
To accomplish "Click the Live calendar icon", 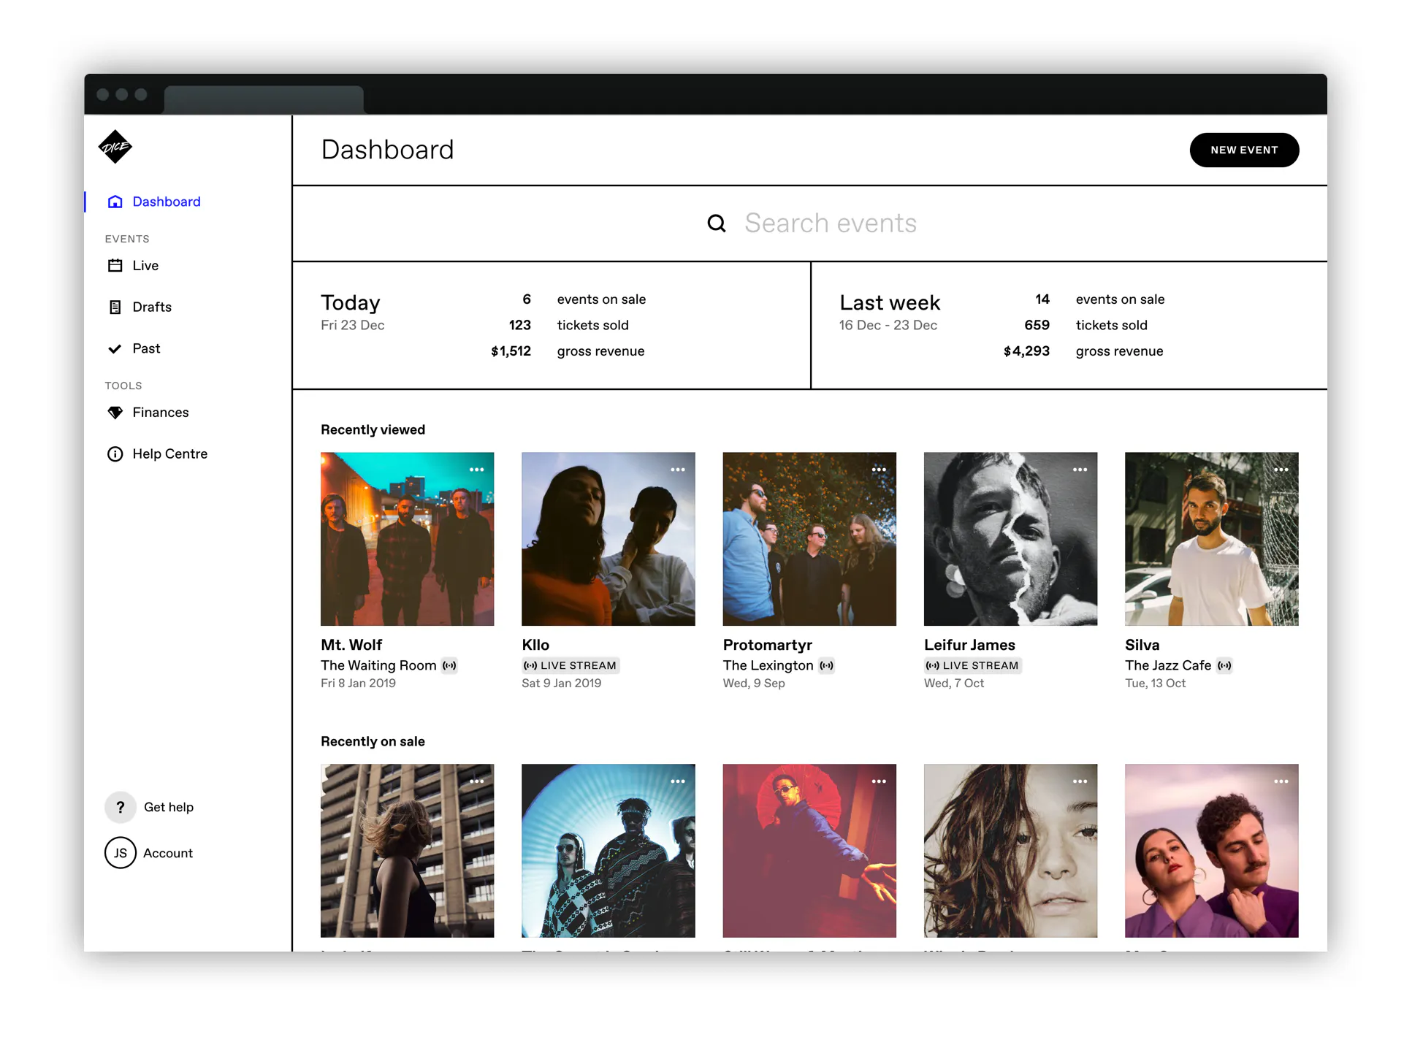I will [x=115, y=266].
